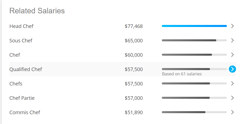241x124 pixels.
Task: Click the Commis Chef chevron arrow
Action: [232, 112]
